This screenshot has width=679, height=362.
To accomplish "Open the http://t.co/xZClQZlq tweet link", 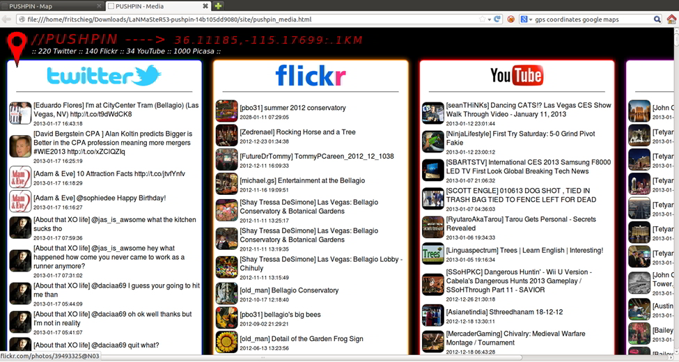I will pos(95,152).
